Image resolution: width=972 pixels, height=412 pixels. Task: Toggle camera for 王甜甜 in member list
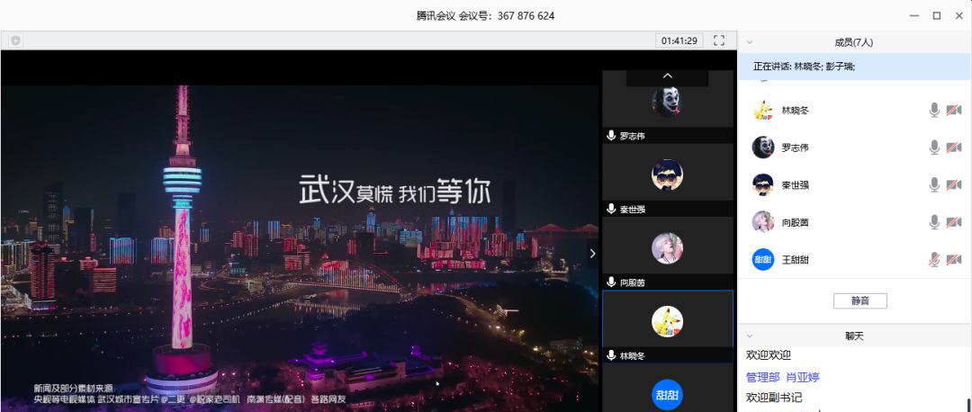[x=953, y=259]
